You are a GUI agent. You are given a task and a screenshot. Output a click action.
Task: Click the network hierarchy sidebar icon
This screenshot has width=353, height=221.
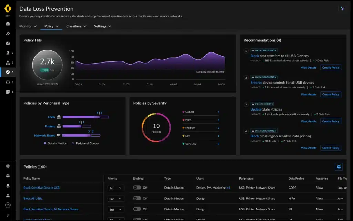coord(8,63)
